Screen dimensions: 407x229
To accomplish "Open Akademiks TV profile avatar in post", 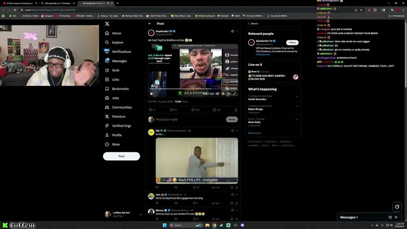I will point(151,33).
